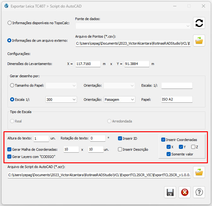This screenshot has width=212, height=206.
Task: Click the 'Rotação do texto' input field
Action: point(97,138)
